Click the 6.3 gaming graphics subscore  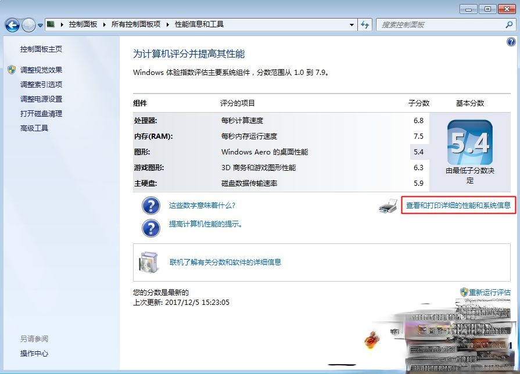point(418,168)
